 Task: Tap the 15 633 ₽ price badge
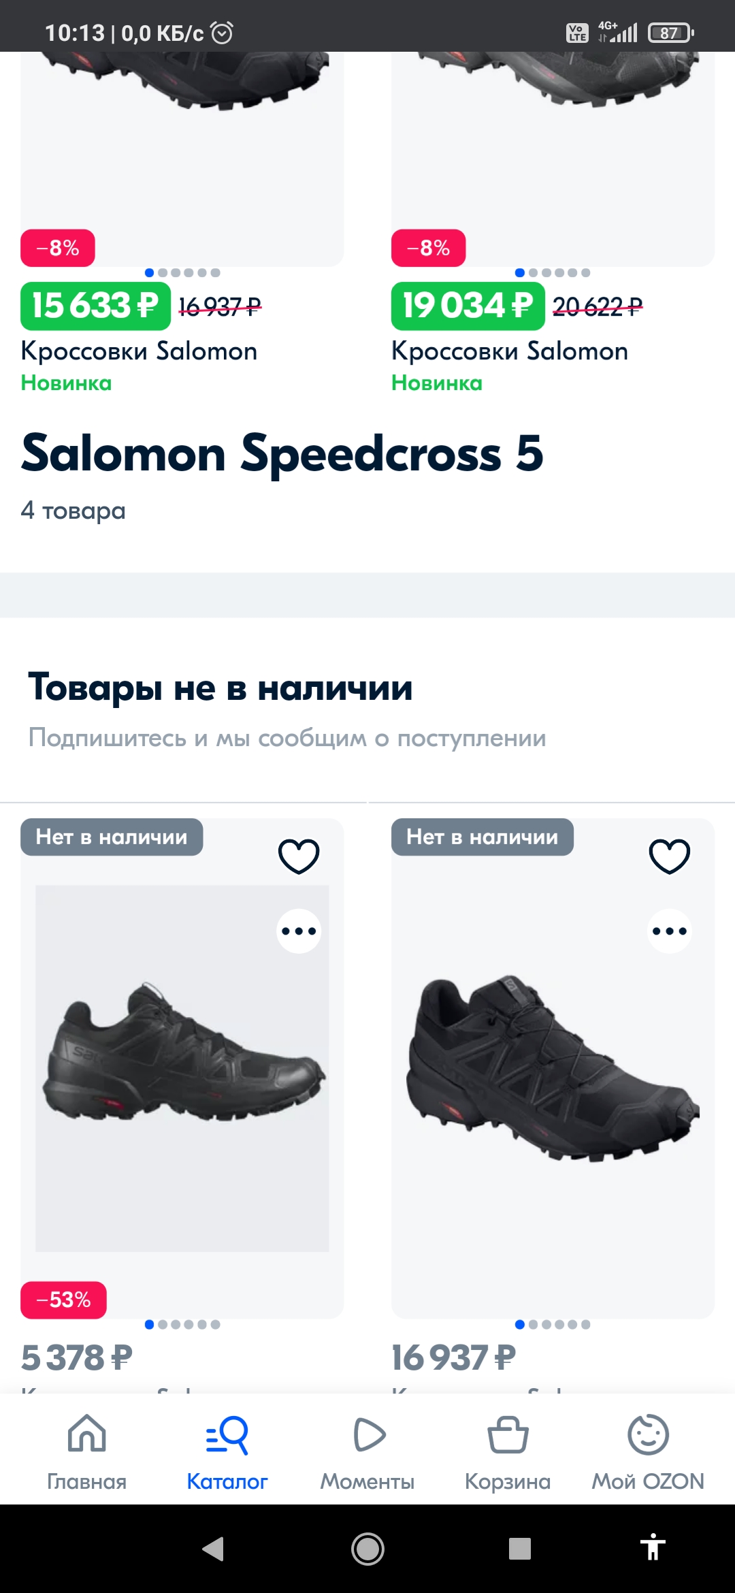[95, 306]
